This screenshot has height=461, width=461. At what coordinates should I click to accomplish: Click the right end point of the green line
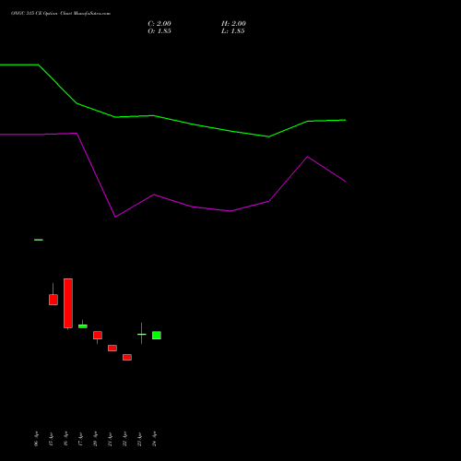tap(346, 120)
